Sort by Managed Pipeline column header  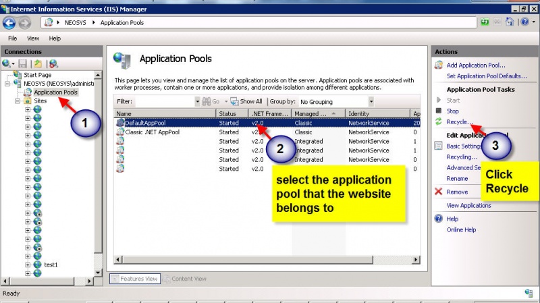click(x=319, y=113)
